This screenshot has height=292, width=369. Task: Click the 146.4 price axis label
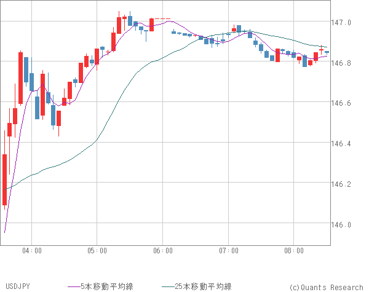point(341,143)
